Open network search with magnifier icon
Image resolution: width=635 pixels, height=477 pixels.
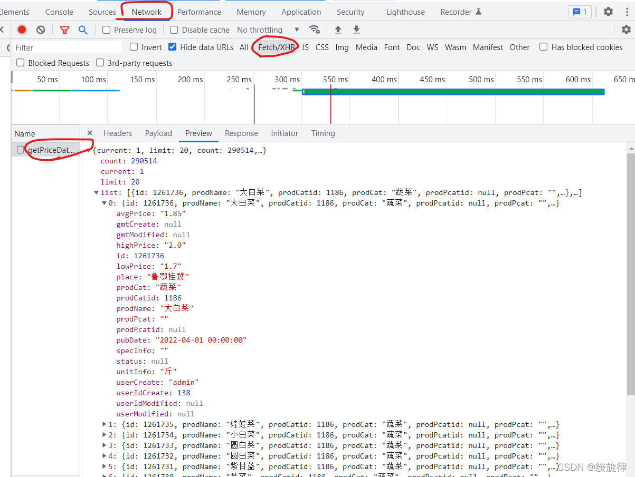(83, 30)
